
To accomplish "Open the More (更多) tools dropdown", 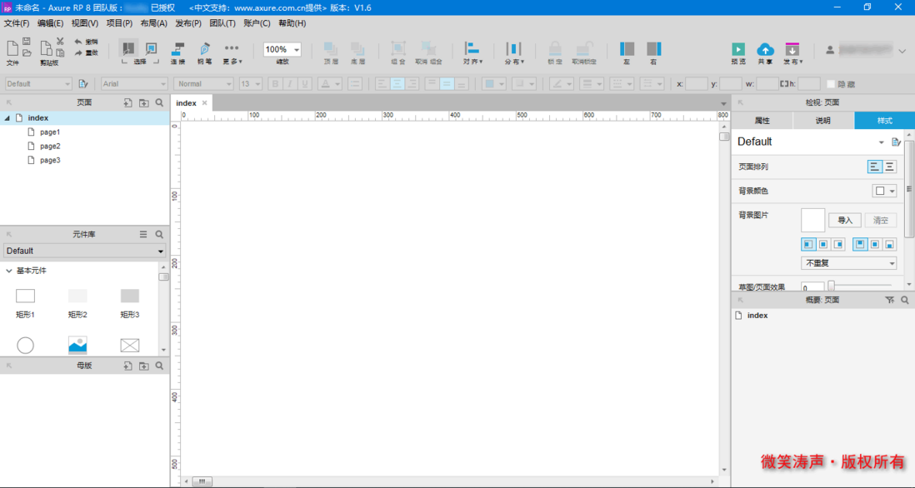I will click(232, 52).
